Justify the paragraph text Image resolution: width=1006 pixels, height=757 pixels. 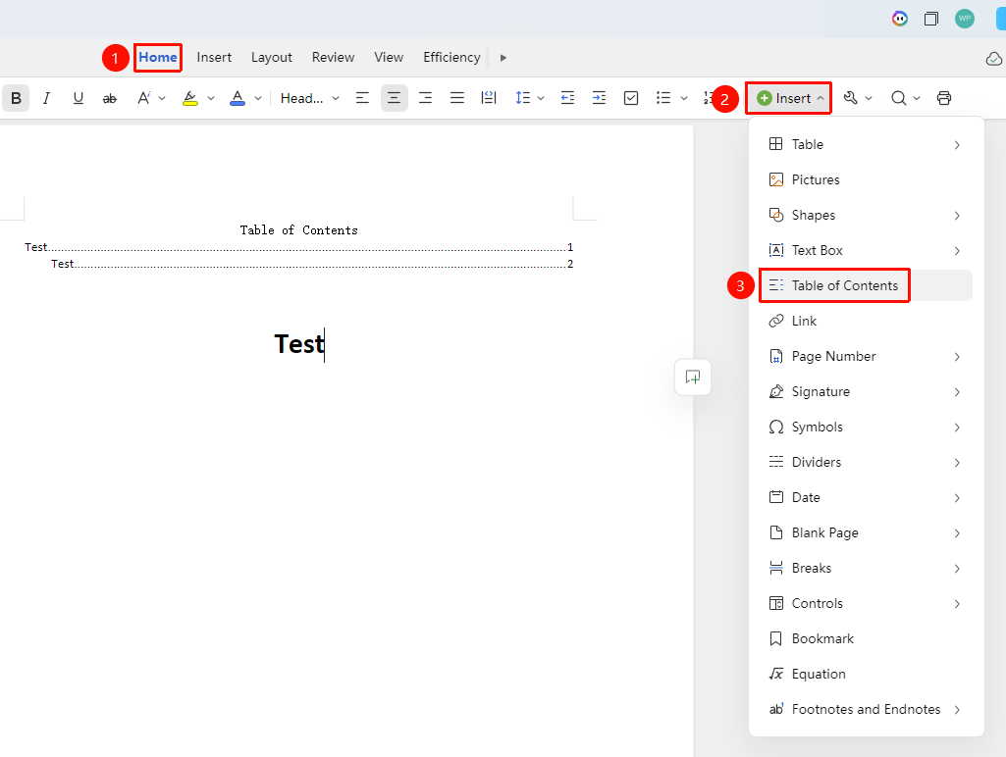456,98
